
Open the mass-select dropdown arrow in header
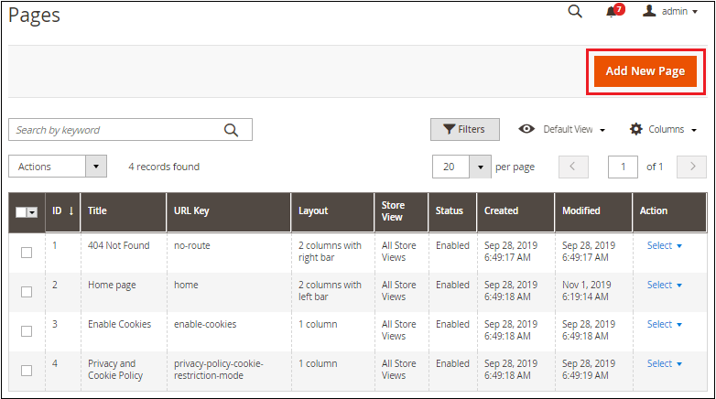(32, 212)
